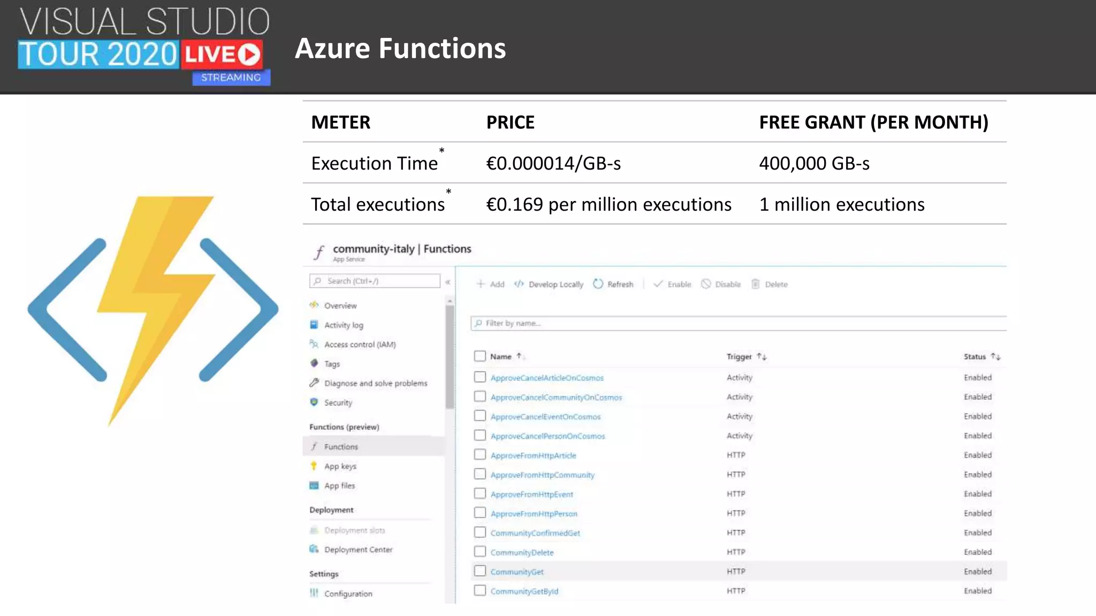Click the App files icon

coord(314,486)
